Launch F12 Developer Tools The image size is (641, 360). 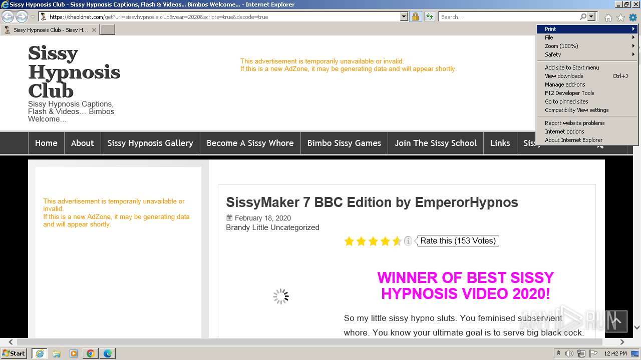(587, 93)
